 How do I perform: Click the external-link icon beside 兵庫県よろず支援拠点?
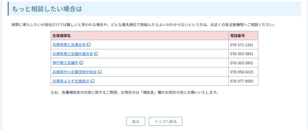tap(92, 81)
